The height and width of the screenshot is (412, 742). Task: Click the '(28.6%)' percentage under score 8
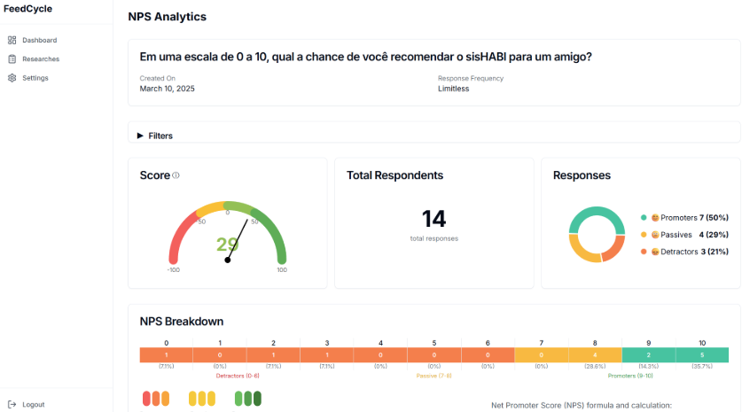(595, 366)
